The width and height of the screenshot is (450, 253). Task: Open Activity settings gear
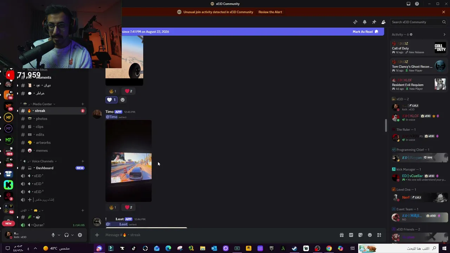click(411, 34)
